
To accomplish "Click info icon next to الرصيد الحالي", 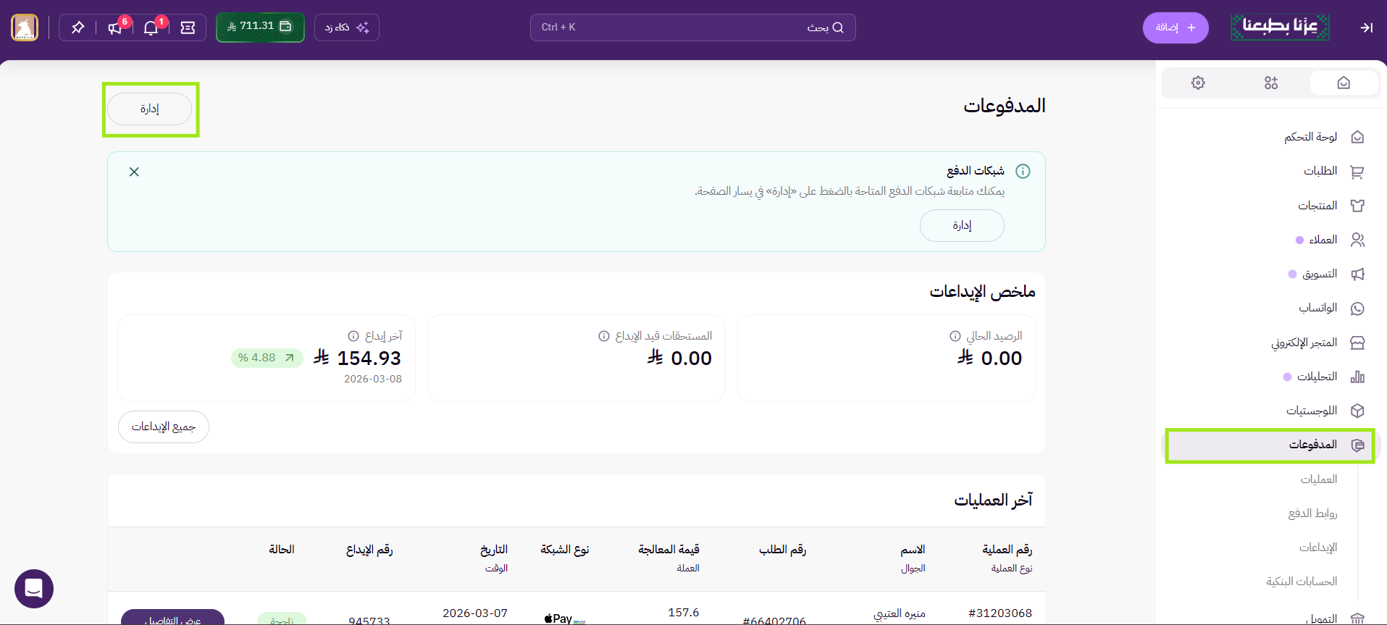I will [x=955, y=336].
